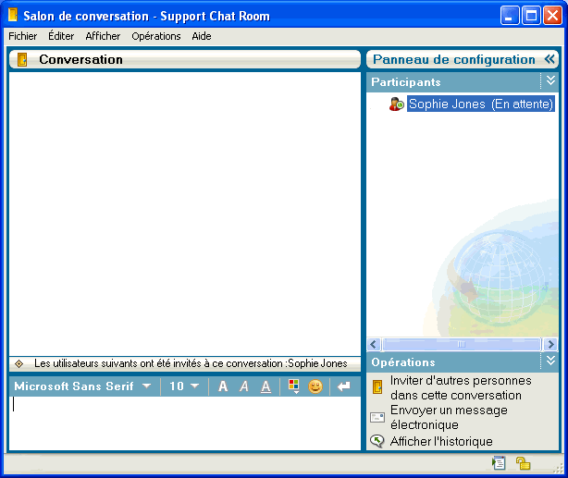Image resolution: width=568 pixels, height=478 pixels.
Task: Close the Support Chat Room window
Action: (552, 16)
